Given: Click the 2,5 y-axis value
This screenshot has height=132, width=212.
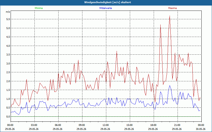Looking at the screenshot, I should tap(8, 72).
